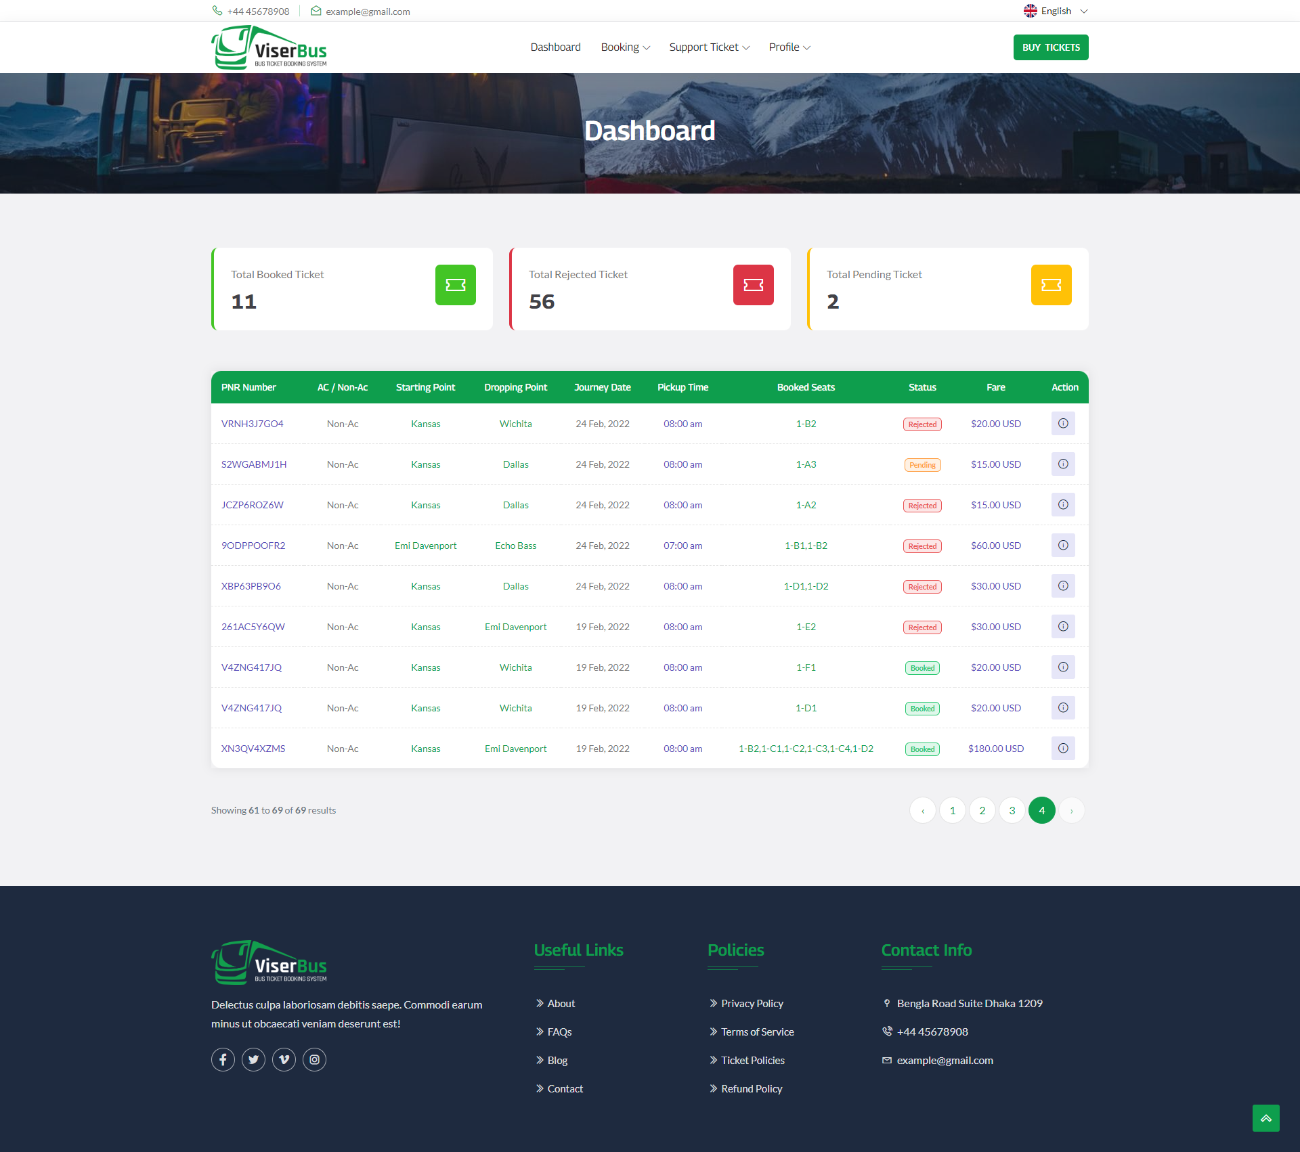Click the Instagram icon in footer
The image size is (1300, 1152).
click(x=314, y=1059)
